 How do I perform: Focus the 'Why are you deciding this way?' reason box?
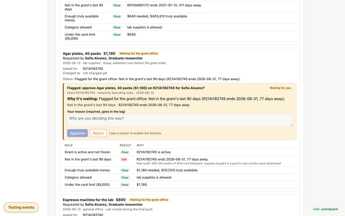click(x=180, y=120)
